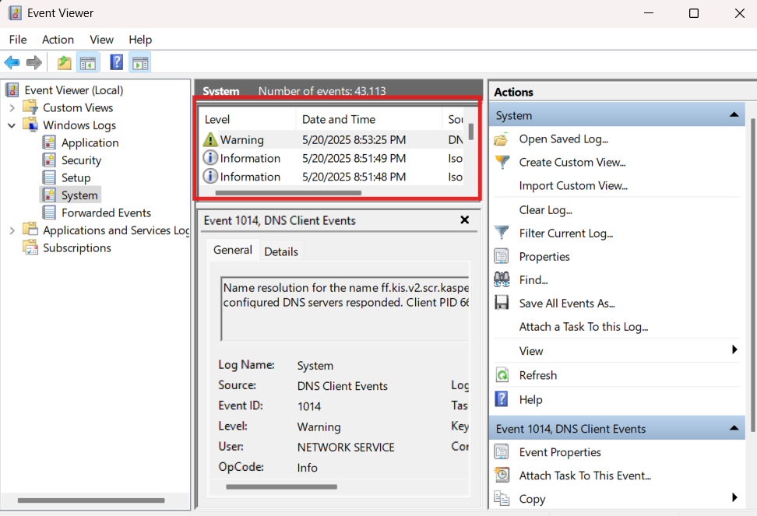
Task: Collapse the Windows Logs tree node
Action: (x=12, y=125)
